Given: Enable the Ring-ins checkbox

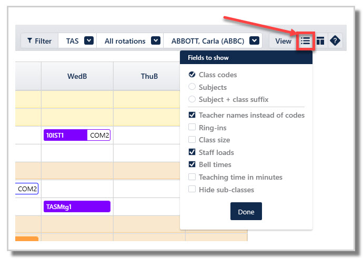Looking at the screenshot, I should tap(192, 127).
